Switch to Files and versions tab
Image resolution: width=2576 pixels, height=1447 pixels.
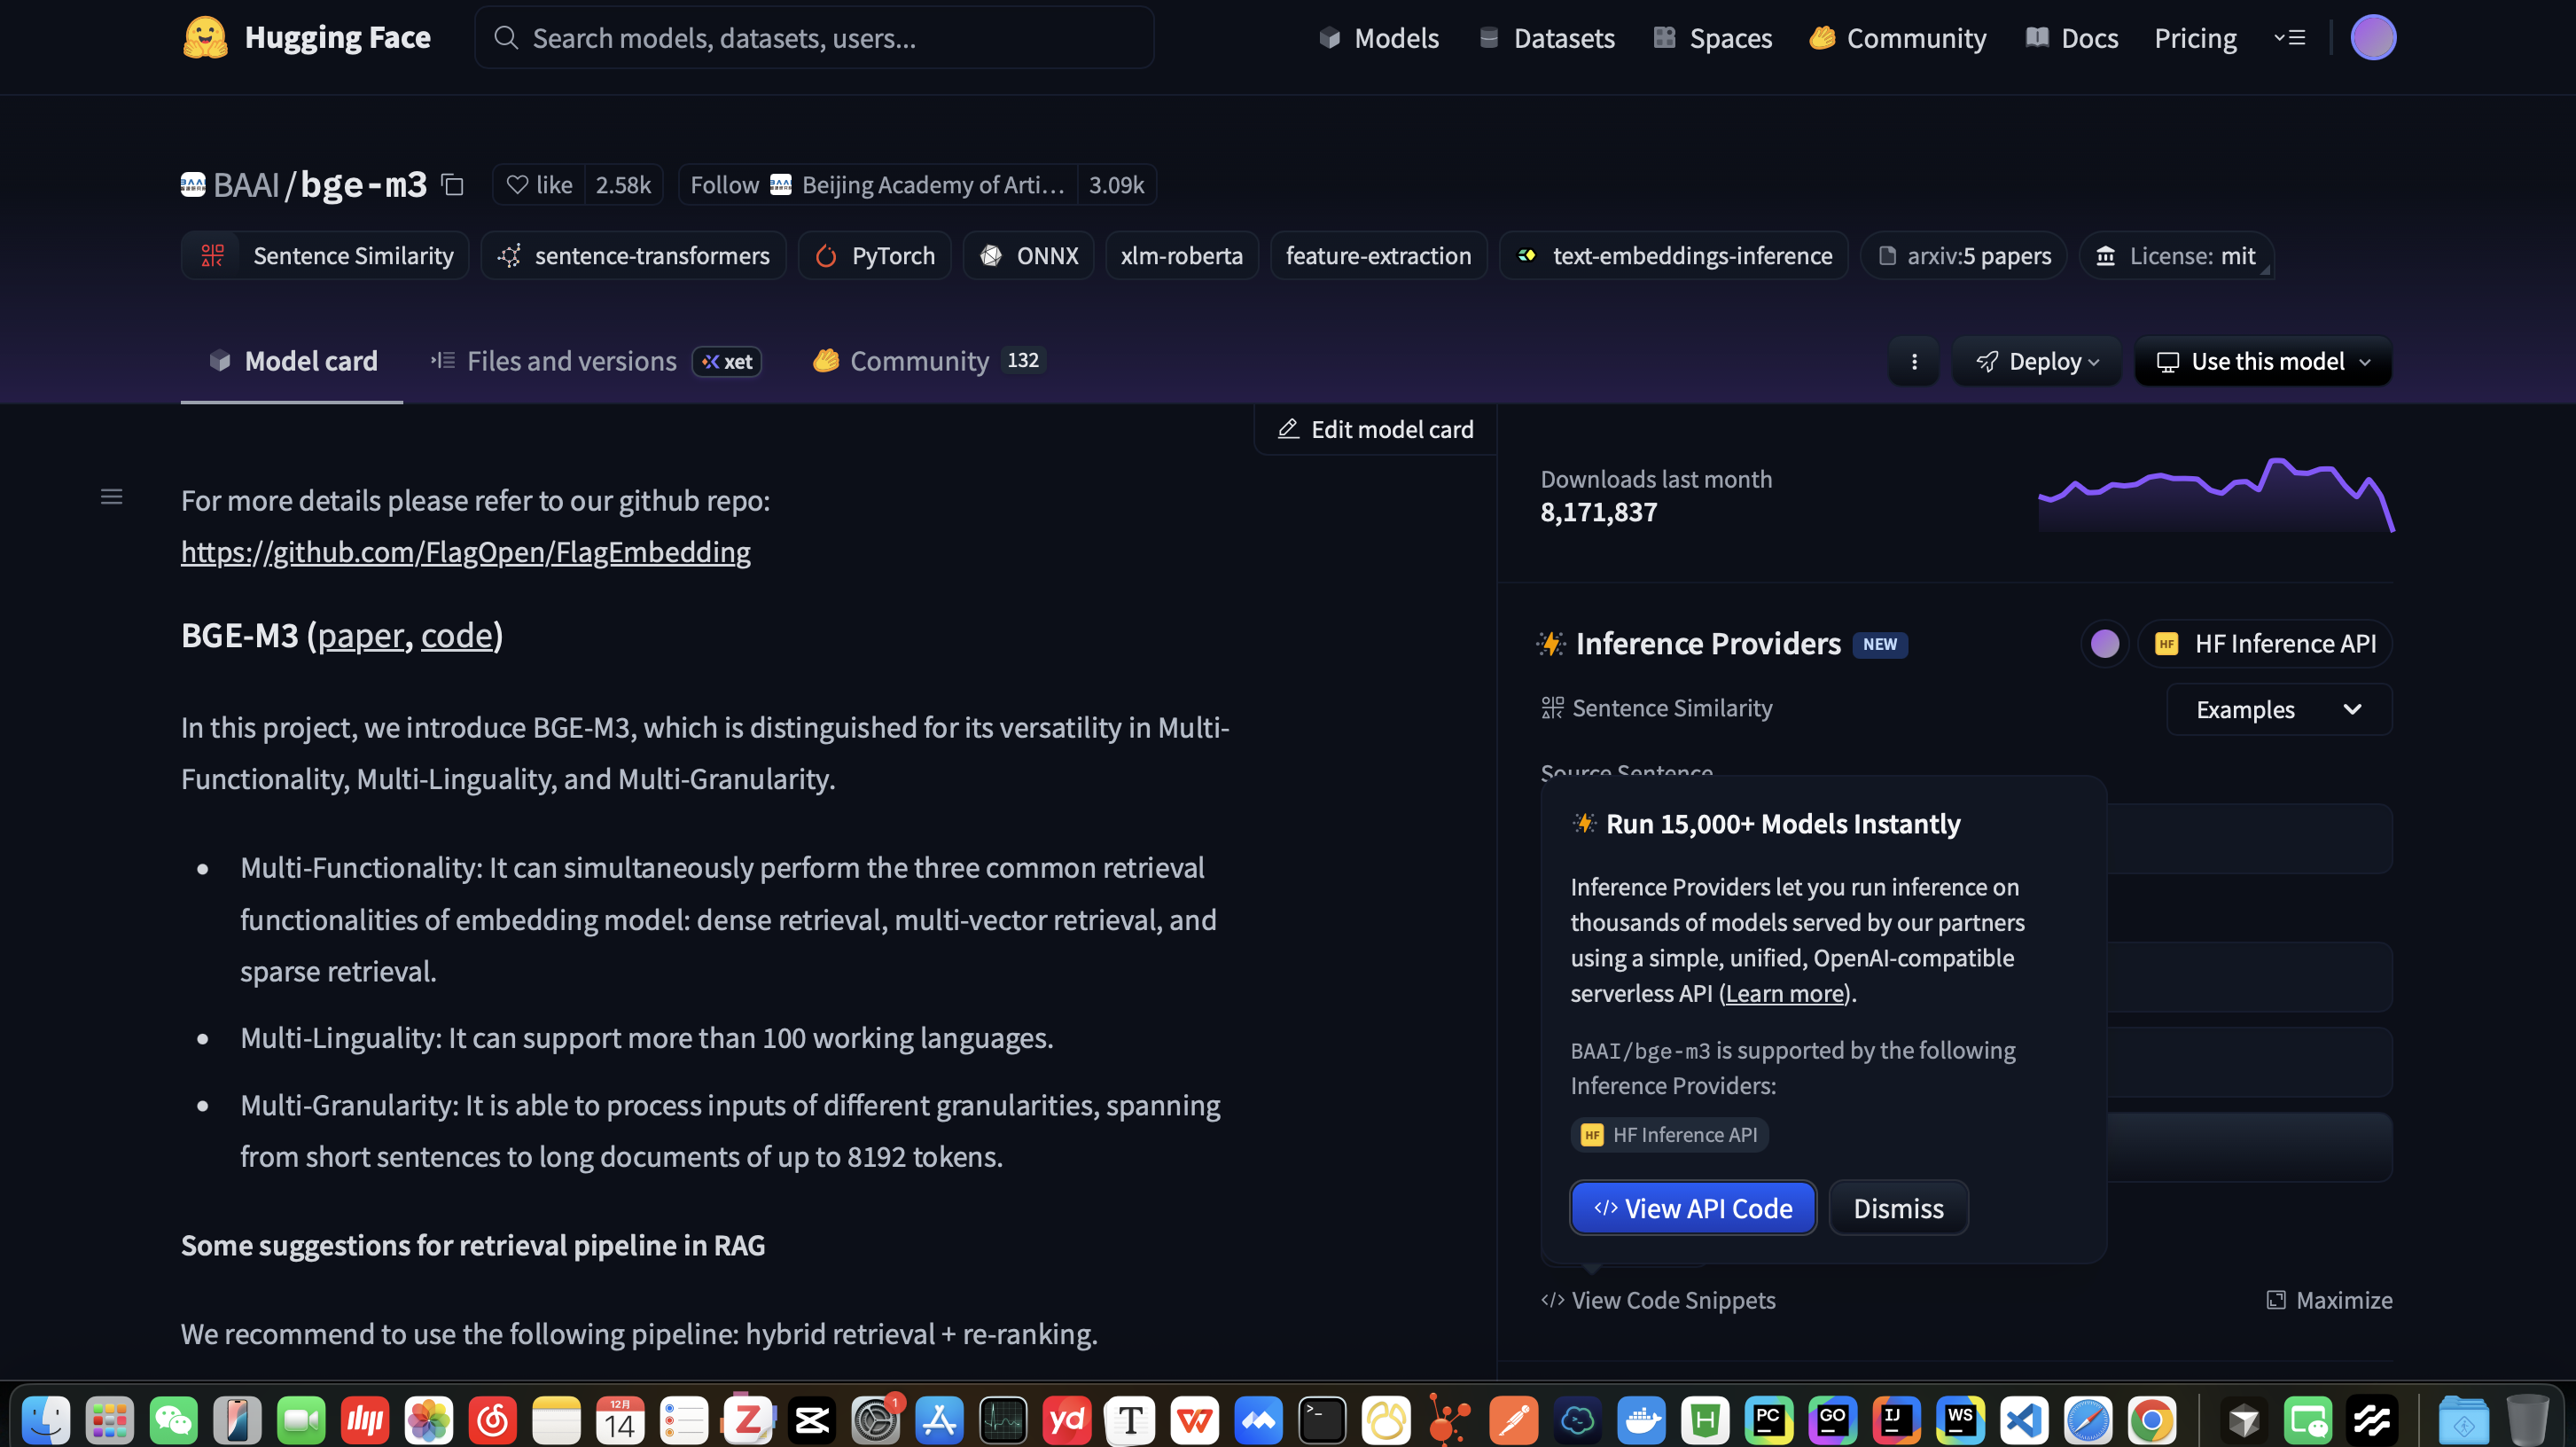click(571, 362)
